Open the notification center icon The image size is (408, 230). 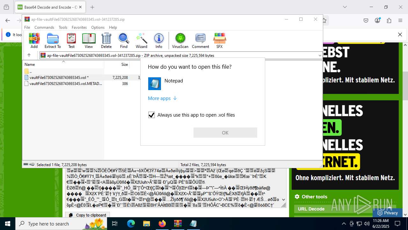click(x=397, y=224)
